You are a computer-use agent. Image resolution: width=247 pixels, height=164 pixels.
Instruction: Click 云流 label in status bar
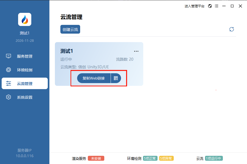pos(200,159)
